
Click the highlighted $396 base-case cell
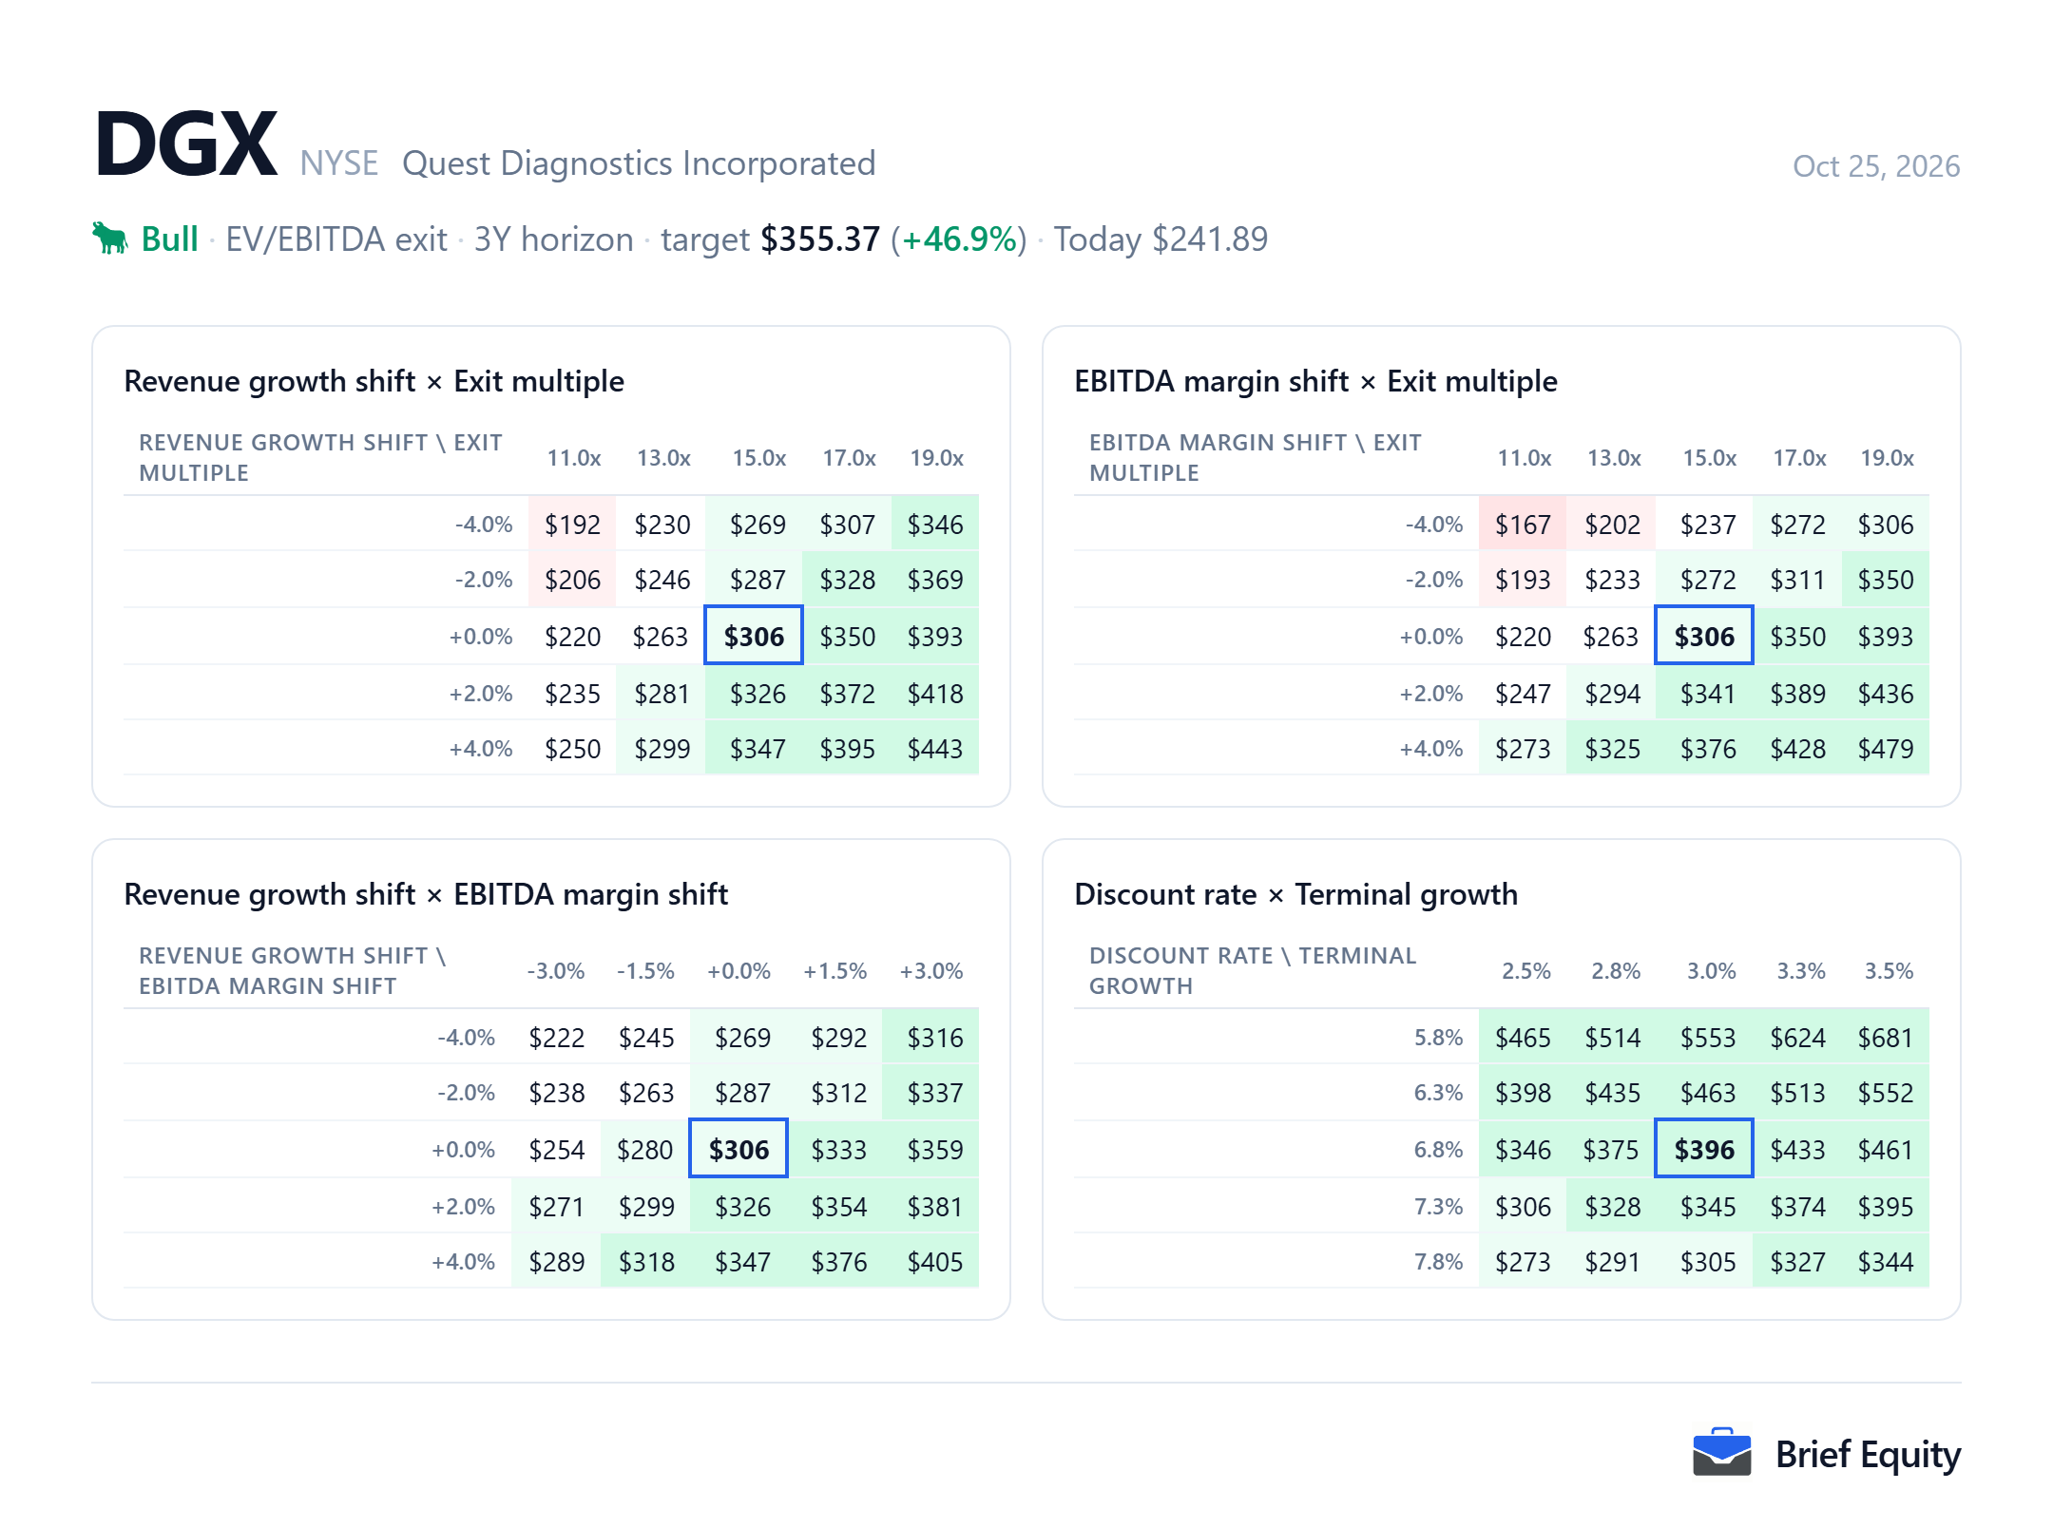click(x=1704, y=1150)
